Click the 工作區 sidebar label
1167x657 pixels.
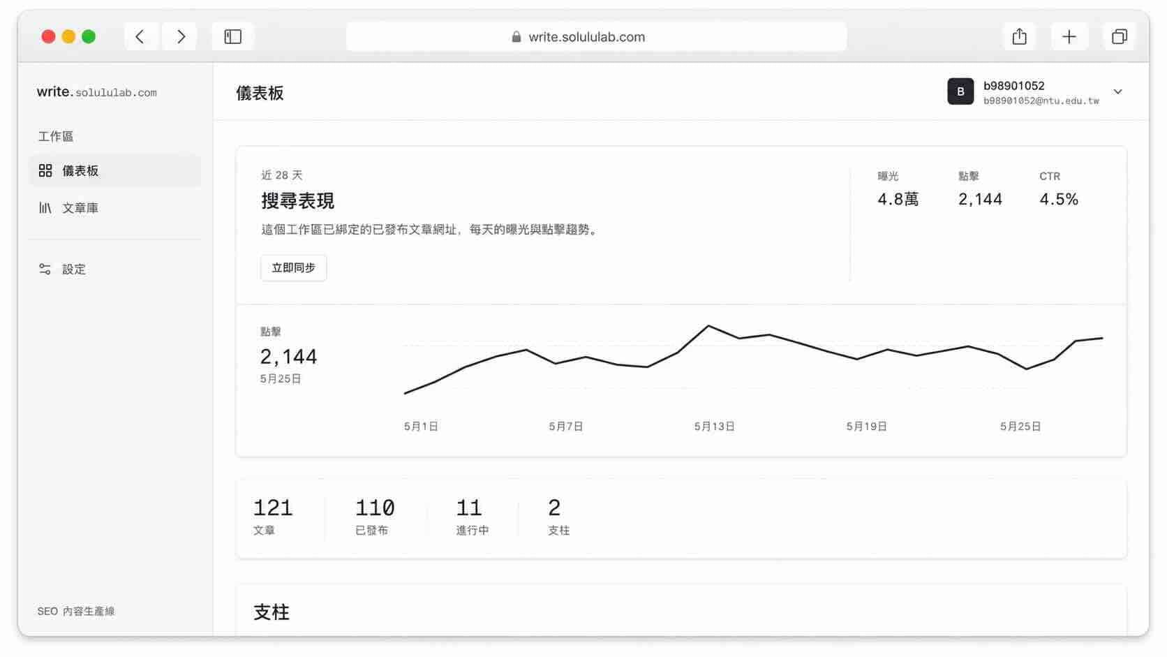coord(56,136)
